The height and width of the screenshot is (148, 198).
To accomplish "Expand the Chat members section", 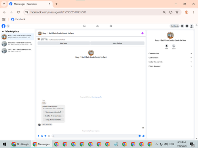I will click(170, 58).
